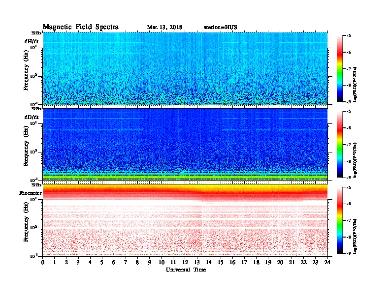
Task: Click the "Magnetic Field Spectra" plot title
Action: click(81, 27)
